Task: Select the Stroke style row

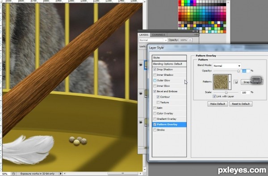Action: [x=169, y=130]
